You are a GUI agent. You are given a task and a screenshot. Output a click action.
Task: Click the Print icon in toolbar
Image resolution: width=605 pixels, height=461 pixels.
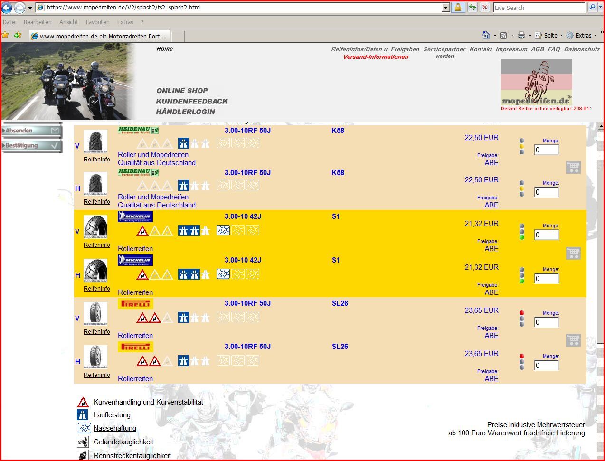click(x=521, y=35)
